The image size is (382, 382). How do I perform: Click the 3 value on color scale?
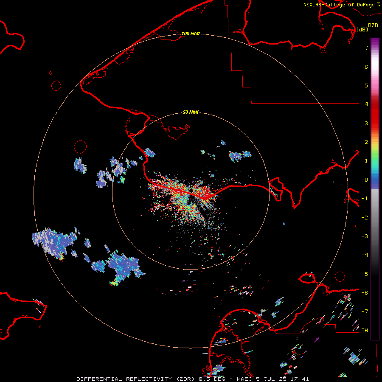pyautogui.click(x=366, y=123)
